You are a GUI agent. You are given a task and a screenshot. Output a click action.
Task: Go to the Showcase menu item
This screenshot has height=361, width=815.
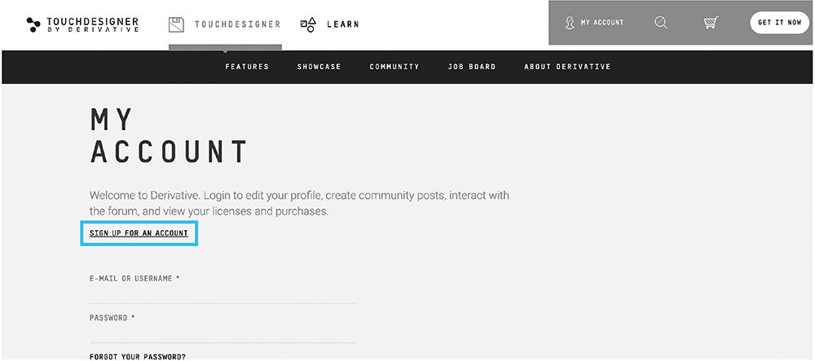[319, 67]
